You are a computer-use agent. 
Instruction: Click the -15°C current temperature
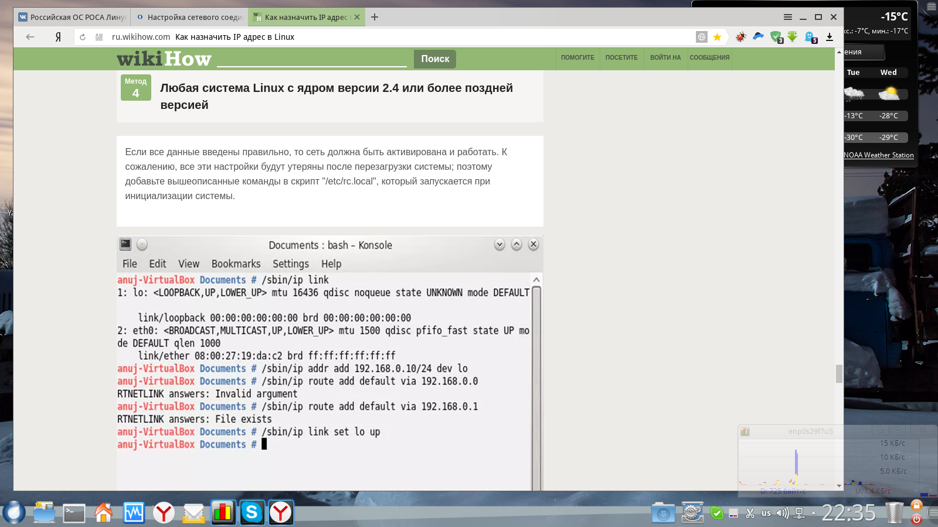click(894, 17)
